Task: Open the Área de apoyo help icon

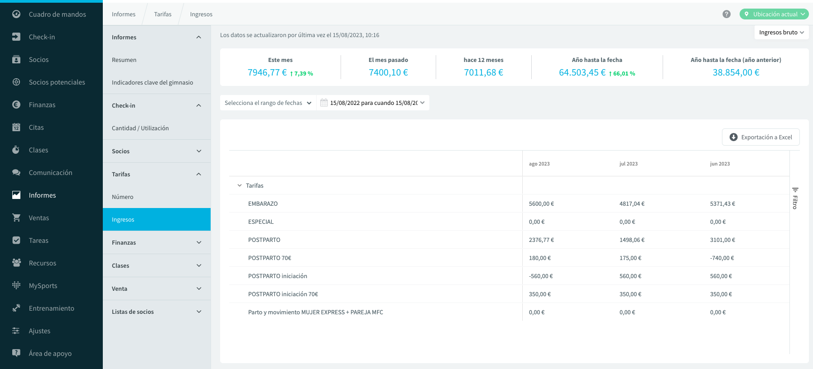Action: (x=16, y=353)
